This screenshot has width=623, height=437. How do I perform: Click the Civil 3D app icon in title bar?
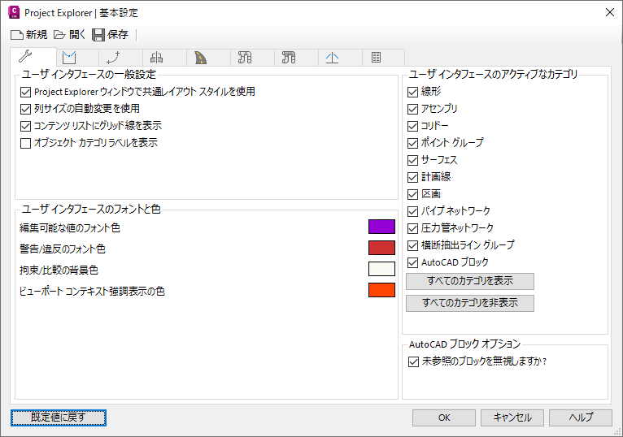click(14, 12)
